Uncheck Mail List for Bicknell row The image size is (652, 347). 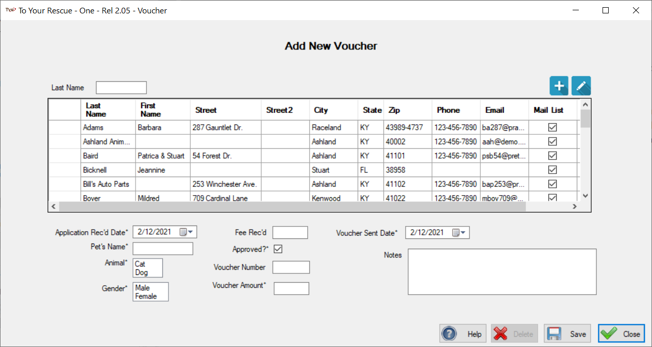(553, 170)
